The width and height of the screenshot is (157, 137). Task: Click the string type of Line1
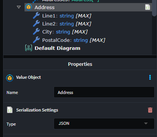coord(67,16)
